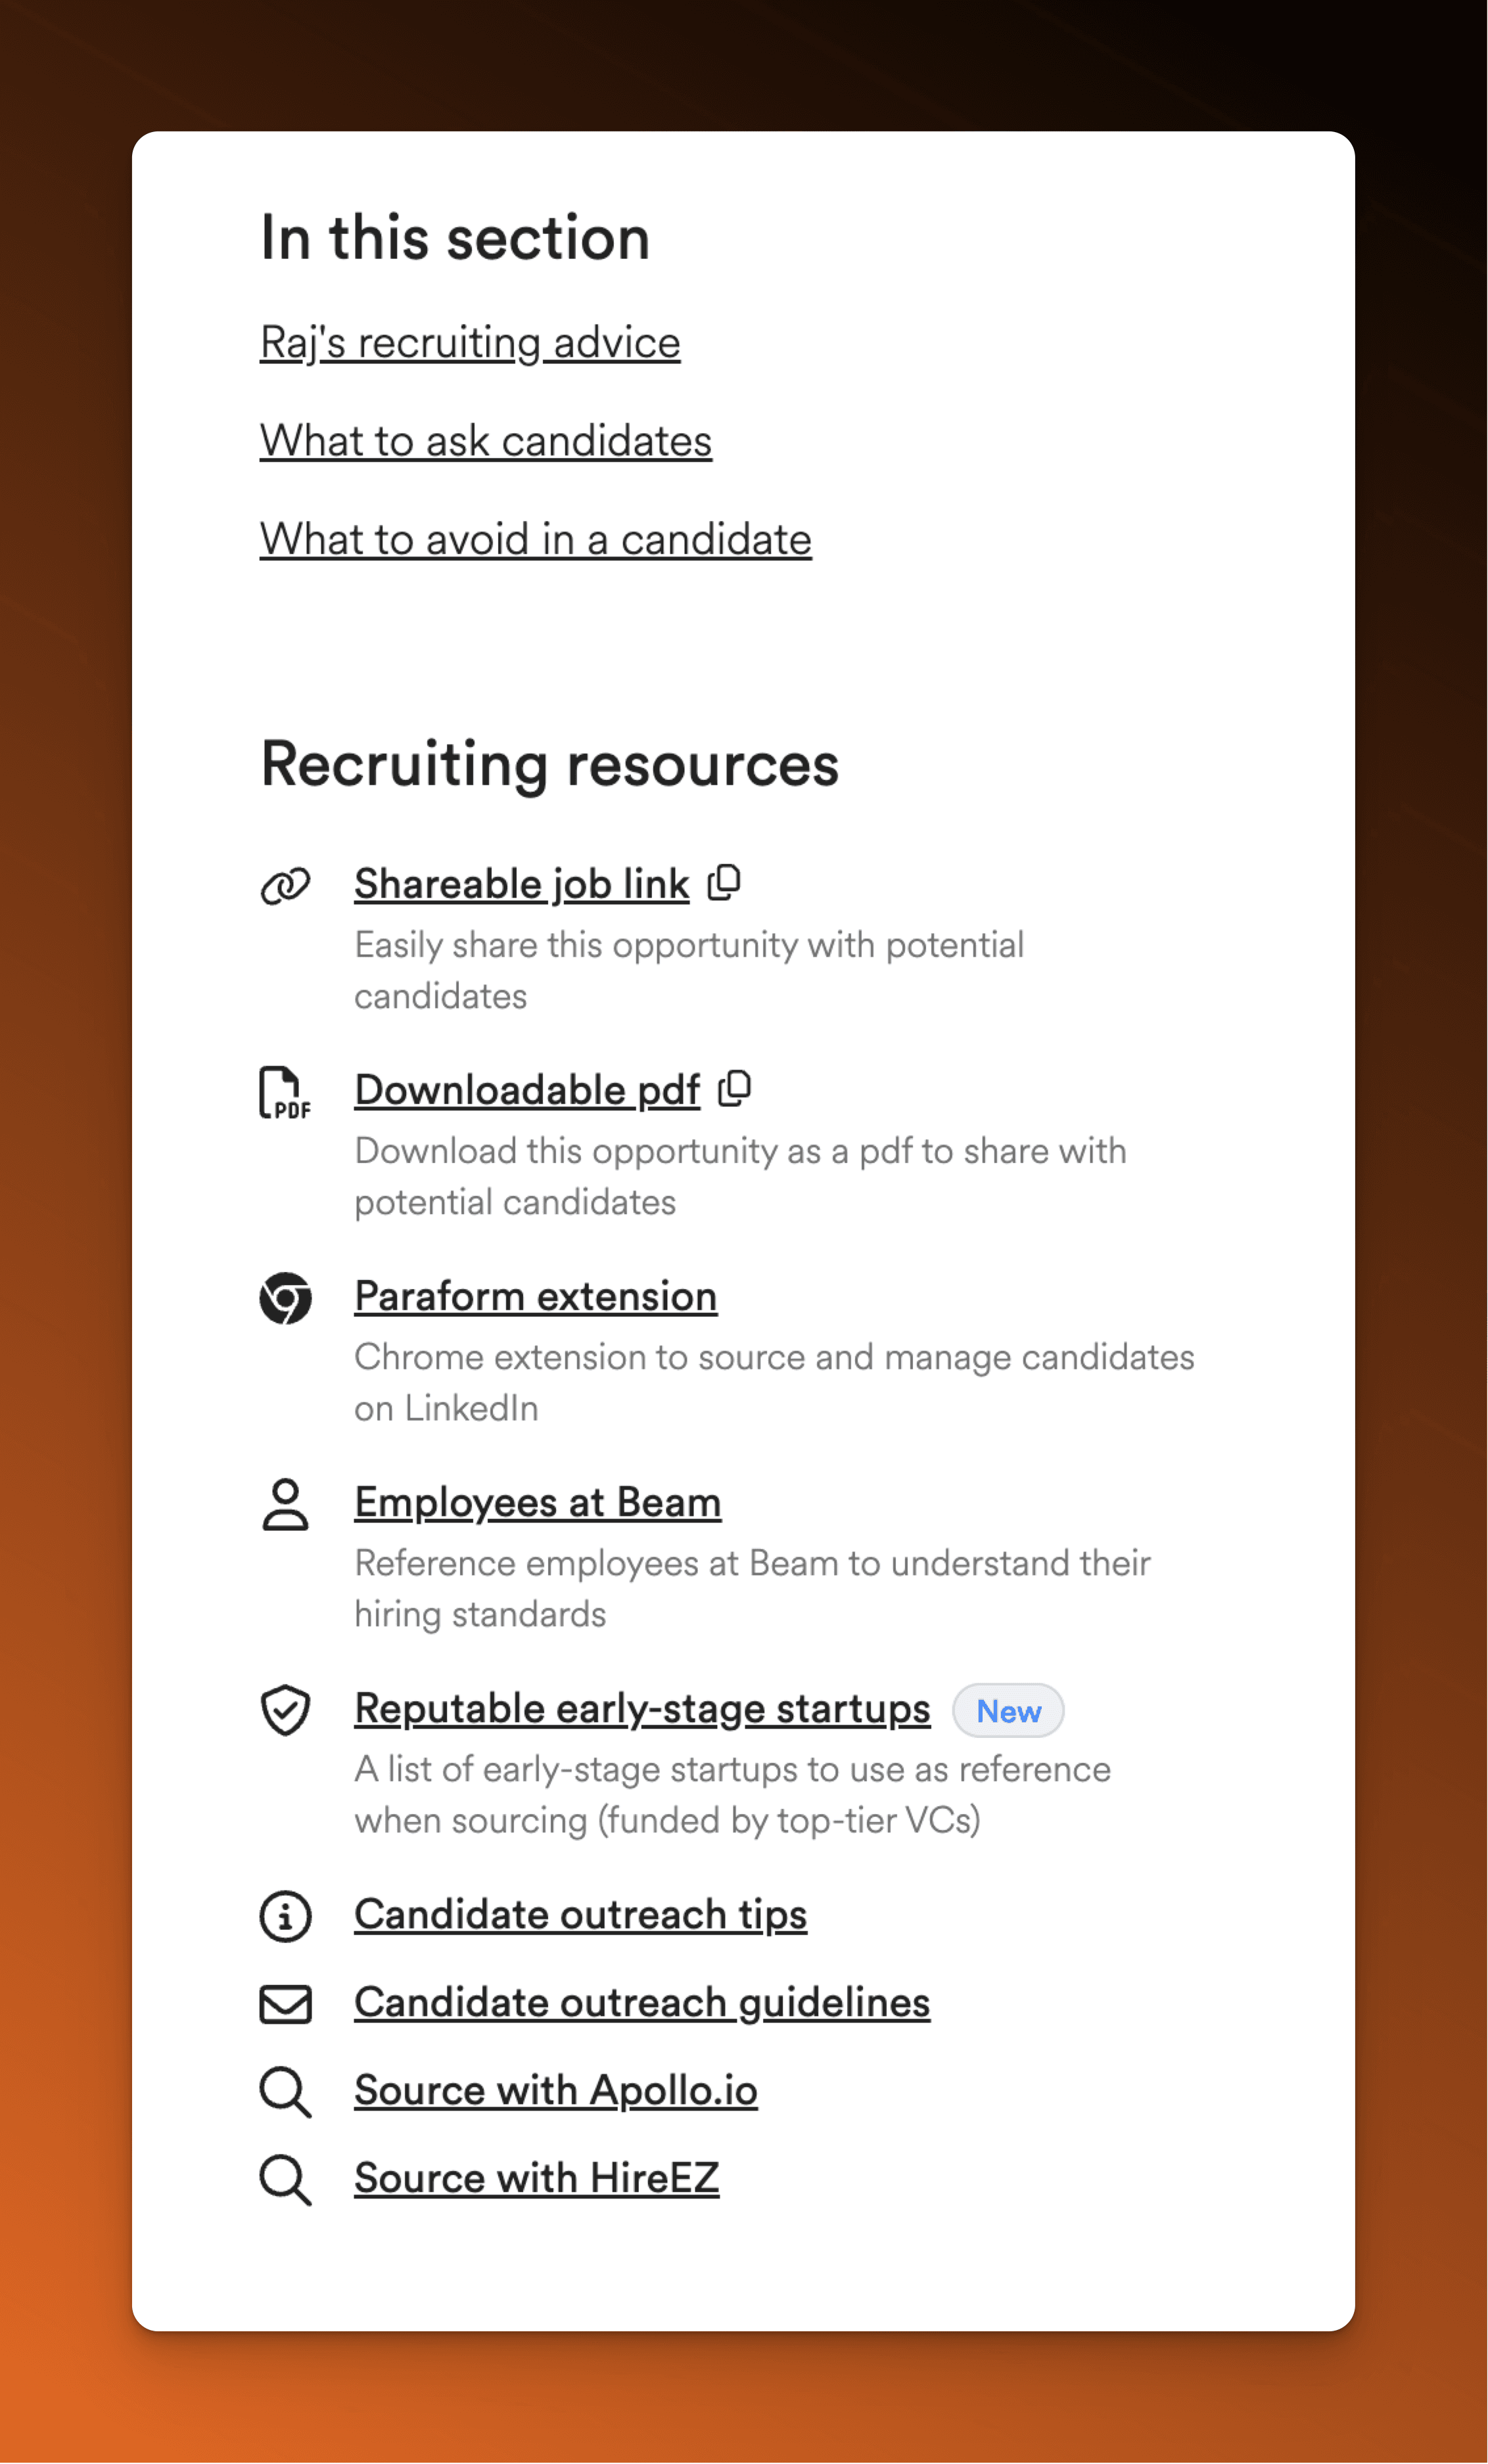Image resolution: width=1488 pixels, height=2464 pixels.
Task: Open what to ask candidates link
Action: pos(484,438)
